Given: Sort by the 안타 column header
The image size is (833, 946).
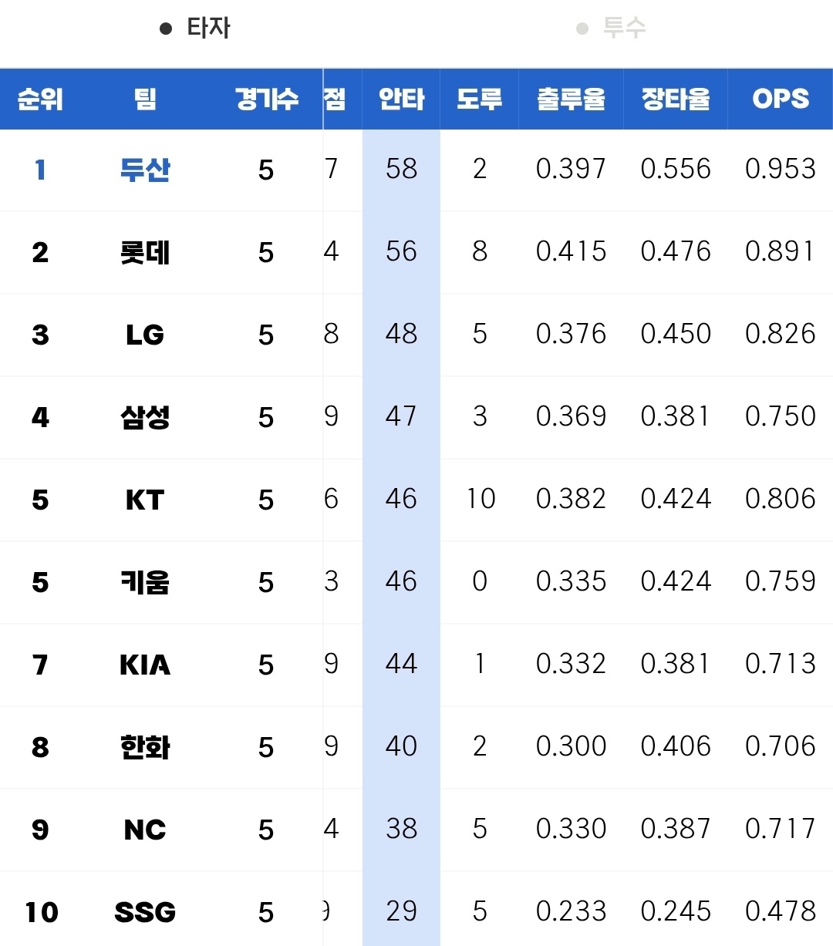Looking at the screenshot, I should click(401, 99).
